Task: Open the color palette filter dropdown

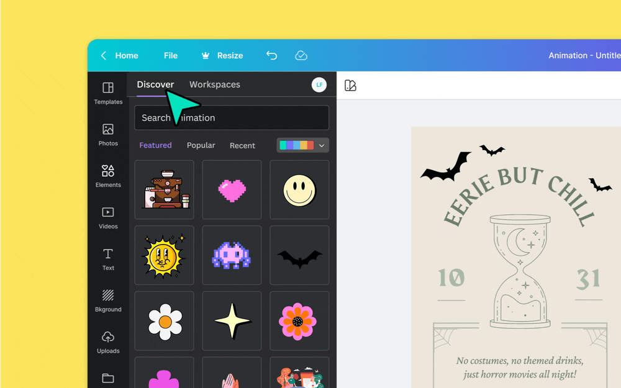Action: (302, 145)
